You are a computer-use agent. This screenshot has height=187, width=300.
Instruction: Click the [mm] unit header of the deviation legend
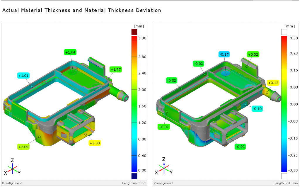[290, 26]
